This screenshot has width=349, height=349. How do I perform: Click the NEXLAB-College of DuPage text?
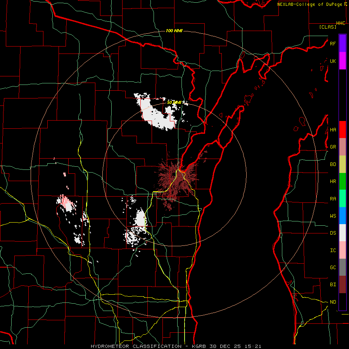(310, 4)
